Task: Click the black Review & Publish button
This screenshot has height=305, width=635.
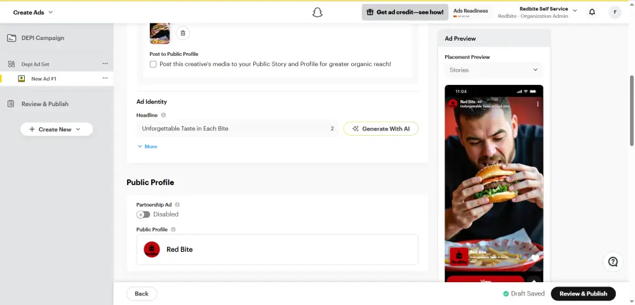Action: tap(583, 294)
